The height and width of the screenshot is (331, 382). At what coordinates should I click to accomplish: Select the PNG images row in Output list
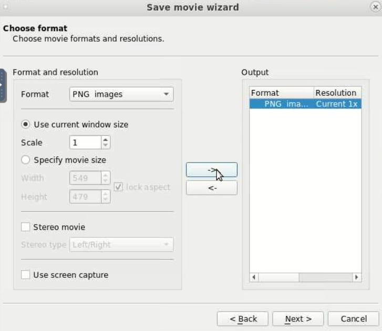pyautogui.click(x=305, y=104)
